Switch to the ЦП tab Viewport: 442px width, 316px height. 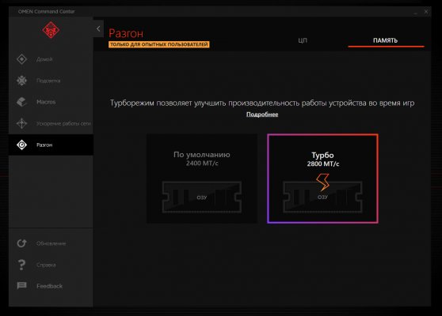(303, 40)
